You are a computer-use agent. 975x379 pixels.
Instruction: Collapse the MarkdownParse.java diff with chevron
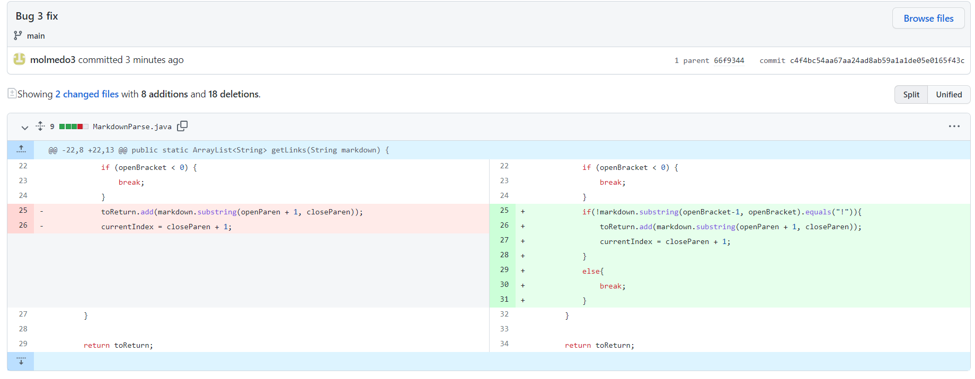click(24, 127)
